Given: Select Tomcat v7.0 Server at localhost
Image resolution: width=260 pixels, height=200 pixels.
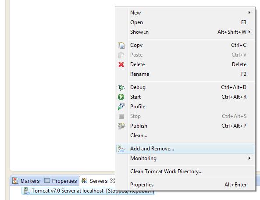Looking at the screenshot, I should click(x=88, y=191).
